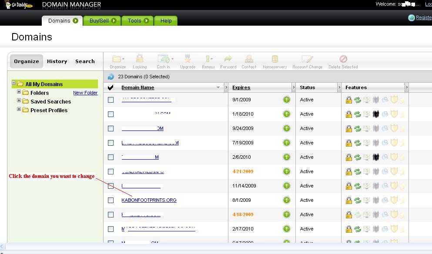Open the KABONFOOTPRINTS.ORG domain link
The image size is (432, 254).
149,200
